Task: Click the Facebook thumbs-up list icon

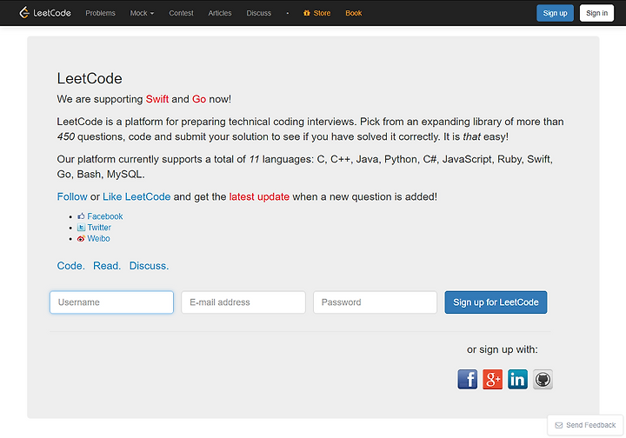Action: (81, 216)
